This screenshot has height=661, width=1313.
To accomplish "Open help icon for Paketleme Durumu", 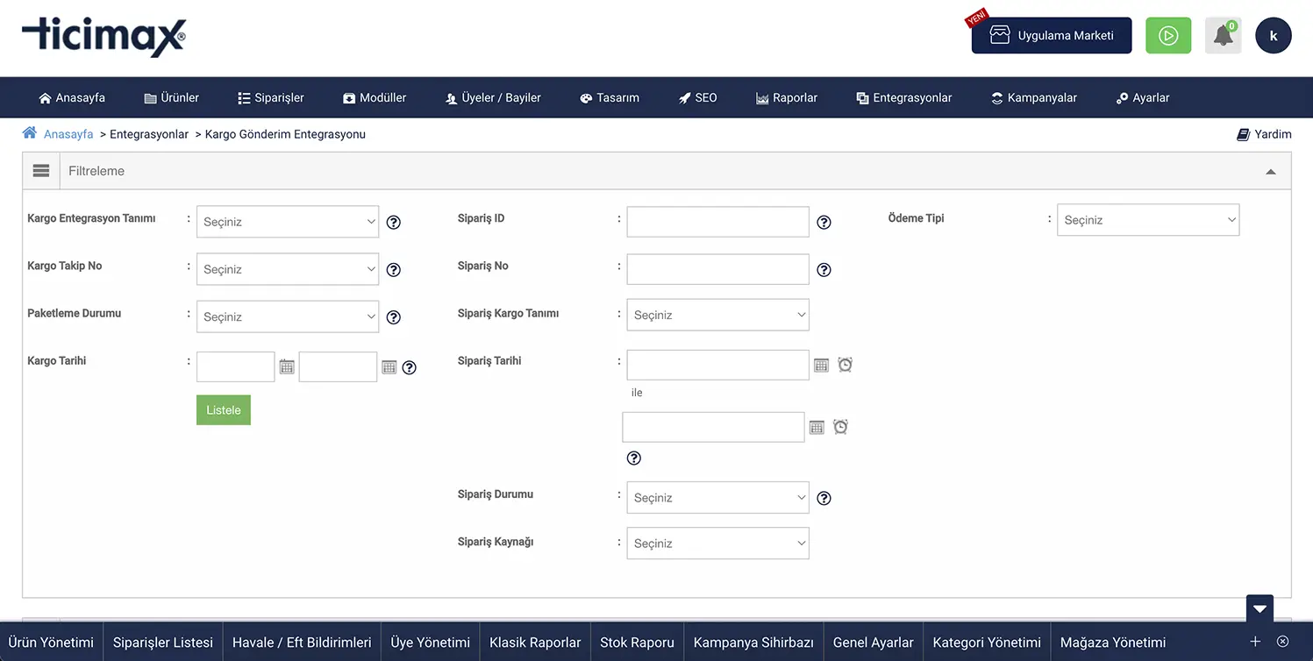I will point(394,316).
